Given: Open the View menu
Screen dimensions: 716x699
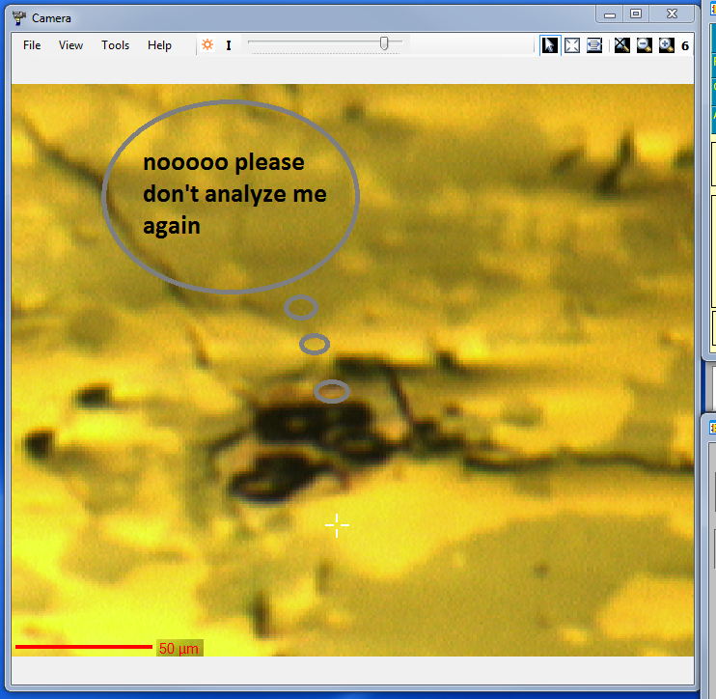Looking at the screenshot, I should click(70, 45).
